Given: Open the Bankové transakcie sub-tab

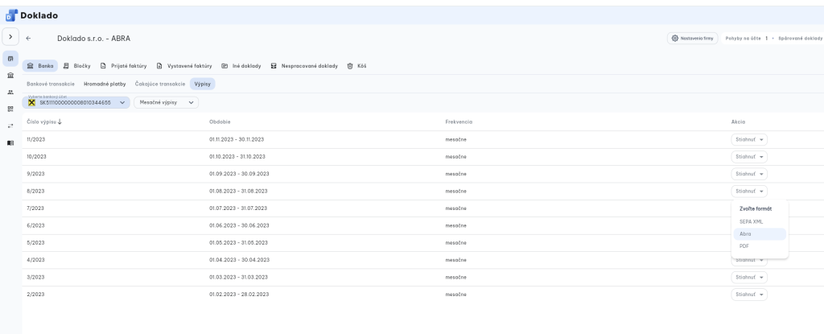Looking at the screenshot, I should tap(51, 84).
